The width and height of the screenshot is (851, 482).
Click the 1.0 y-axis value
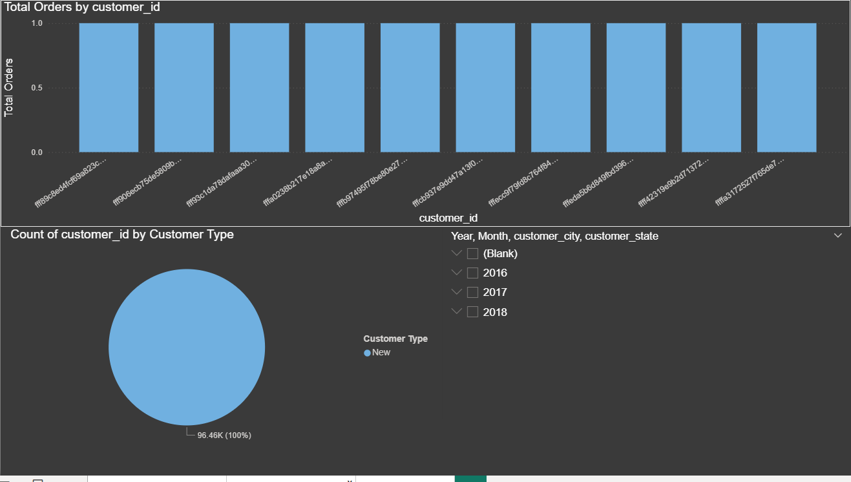pyautogui.click(x=37, y=23)
